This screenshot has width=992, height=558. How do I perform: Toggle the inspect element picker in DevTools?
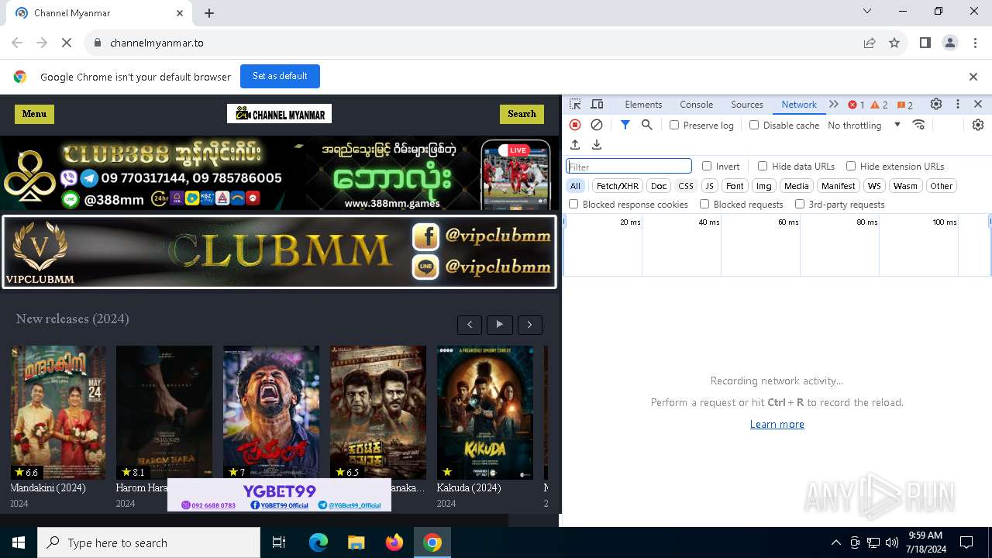click(x=575, y=104)
